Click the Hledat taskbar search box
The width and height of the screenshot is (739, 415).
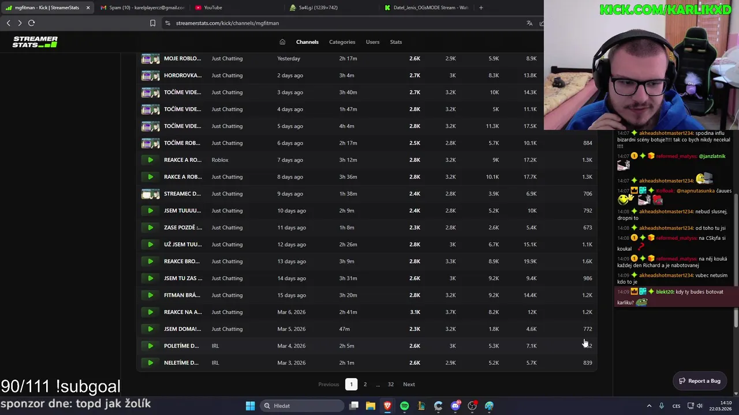[x=301, y=406]
